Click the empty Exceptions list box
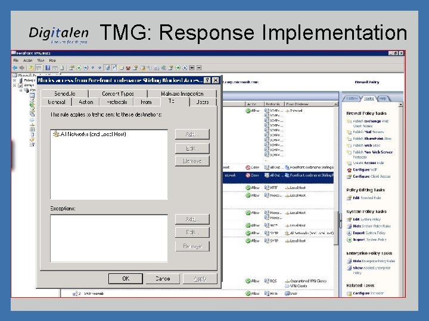The image size is (429, 321). pos(109,238)
